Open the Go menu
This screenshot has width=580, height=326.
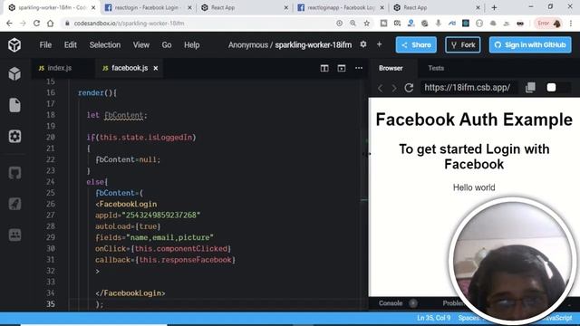pyautogui.click(x=167, y=44)
